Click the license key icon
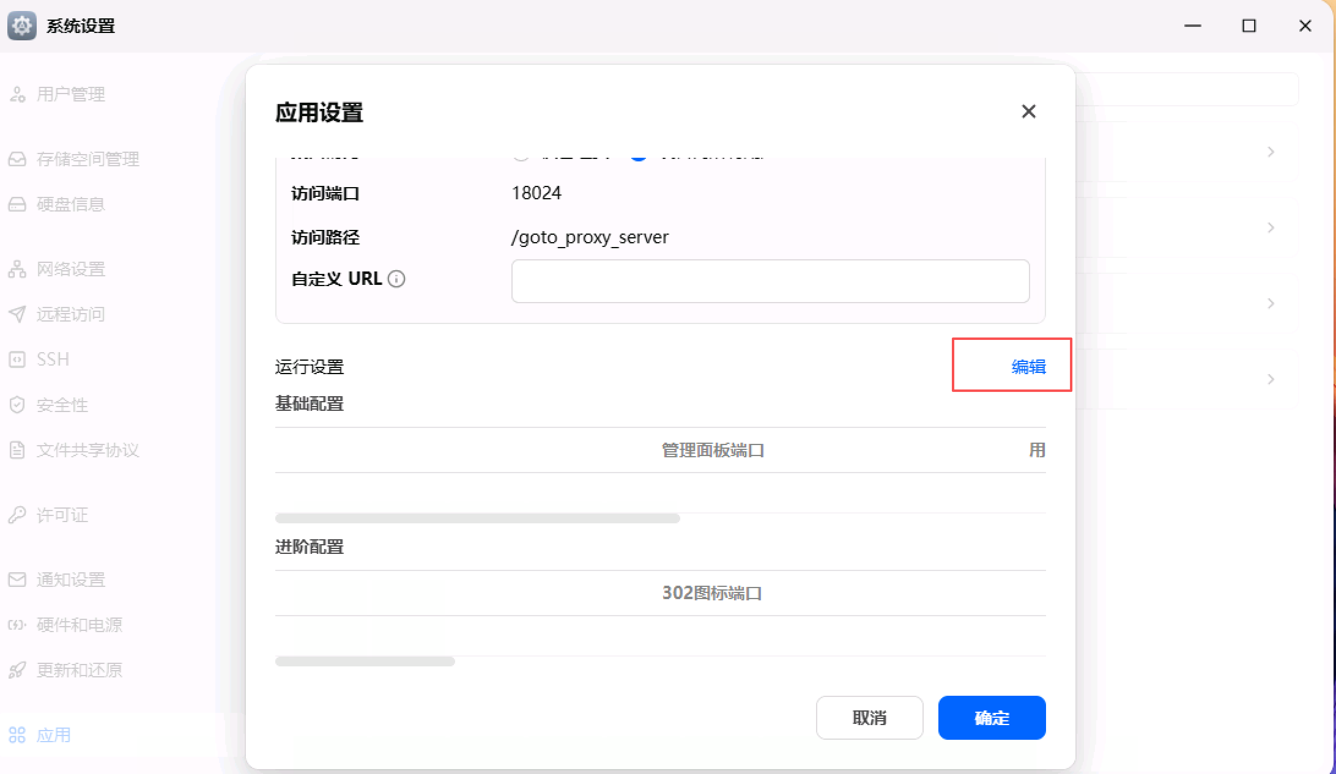Screen dimensions: 1336x774 (17, 515)
